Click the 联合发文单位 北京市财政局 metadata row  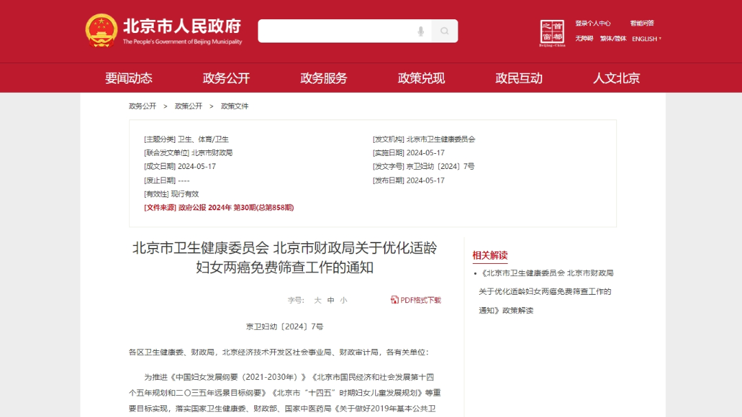188,153
